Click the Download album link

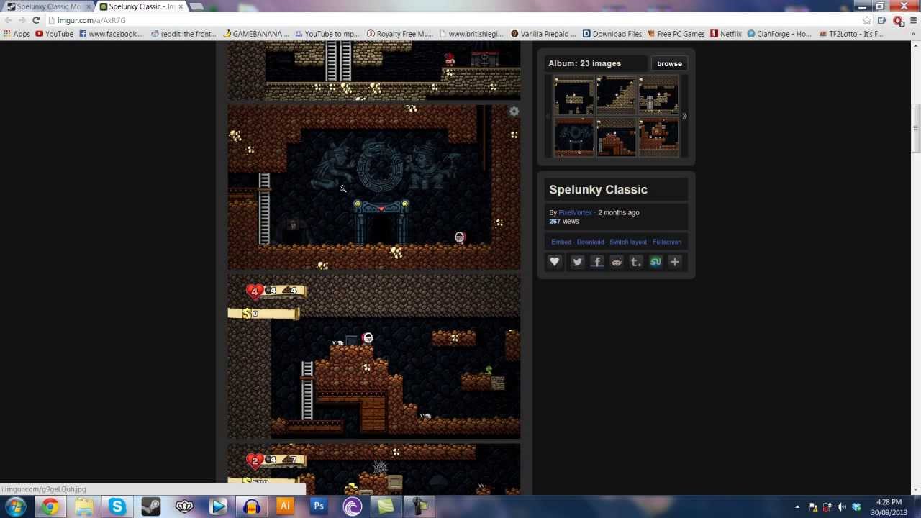pos(590,242)
